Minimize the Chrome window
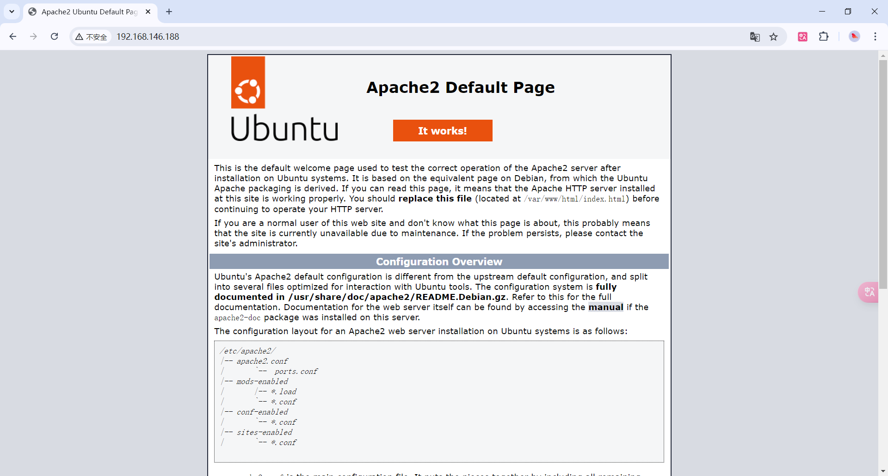 822,12
